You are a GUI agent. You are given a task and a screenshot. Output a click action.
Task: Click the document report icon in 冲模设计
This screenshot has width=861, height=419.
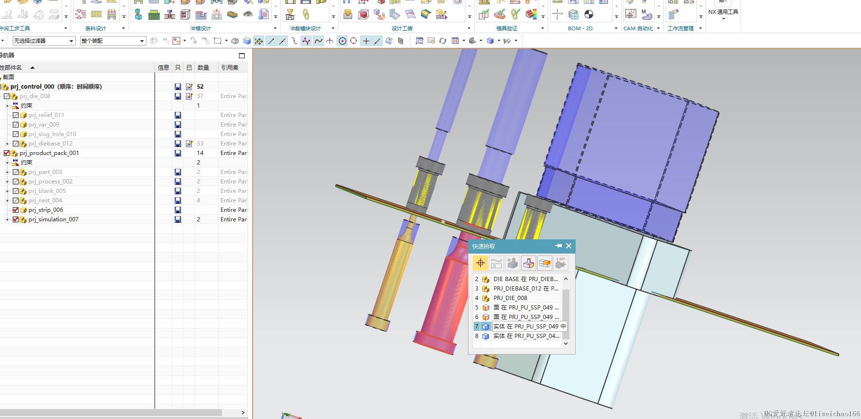tap(264, 14)
